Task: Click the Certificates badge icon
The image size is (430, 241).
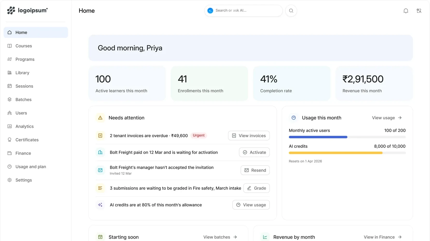Action: (x=10, y=140)
